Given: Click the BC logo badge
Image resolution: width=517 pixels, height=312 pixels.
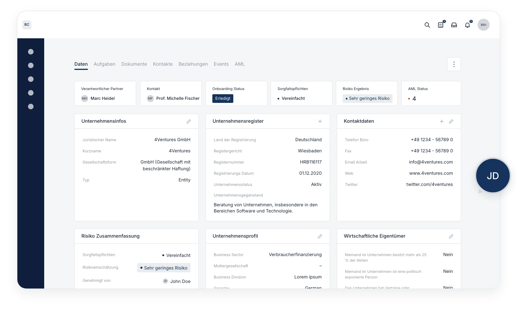Looking at the screenshot, I should 27,25.
